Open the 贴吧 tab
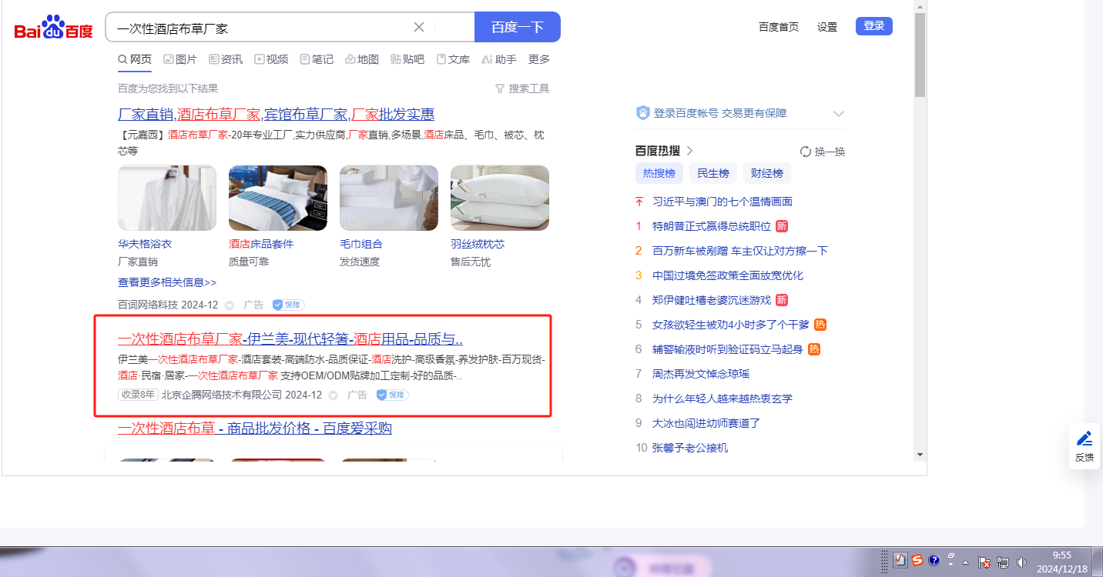 (407, 59)
